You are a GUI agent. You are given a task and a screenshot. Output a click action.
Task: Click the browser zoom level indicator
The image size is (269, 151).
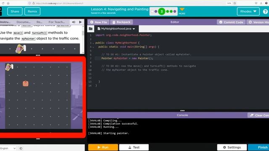click(229, 3)
